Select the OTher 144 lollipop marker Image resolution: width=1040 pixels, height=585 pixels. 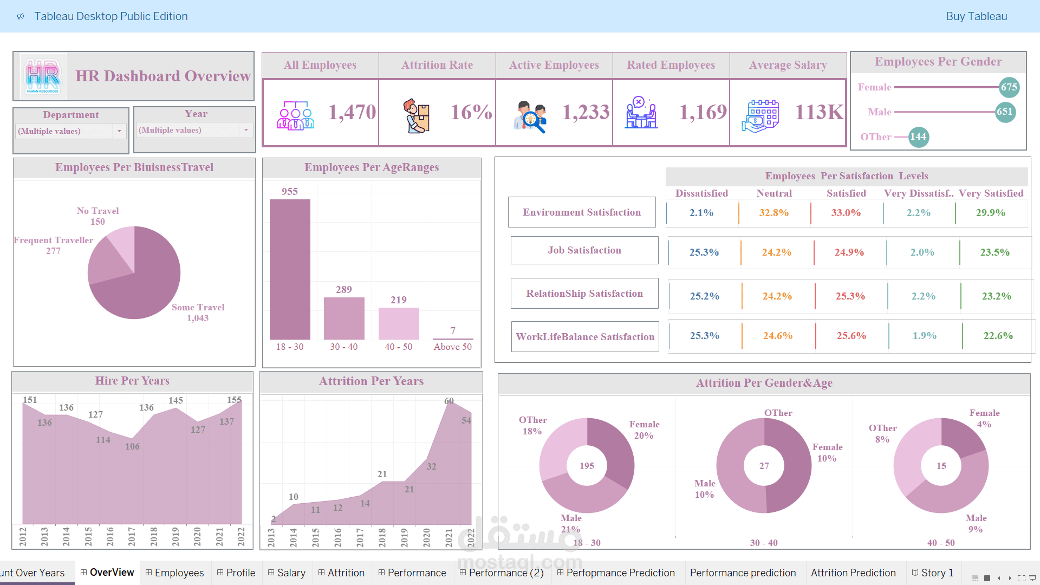918,137
